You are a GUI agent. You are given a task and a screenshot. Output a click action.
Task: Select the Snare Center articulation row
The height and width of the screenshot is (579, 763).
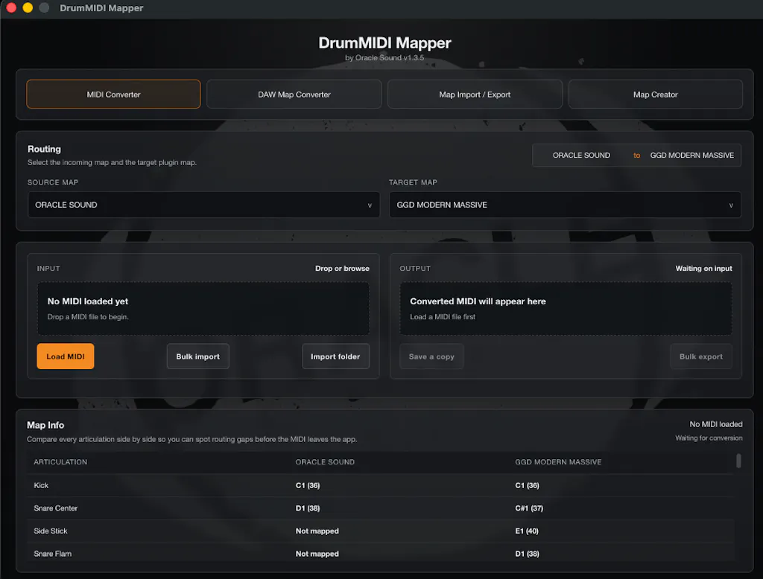point(381,508)
